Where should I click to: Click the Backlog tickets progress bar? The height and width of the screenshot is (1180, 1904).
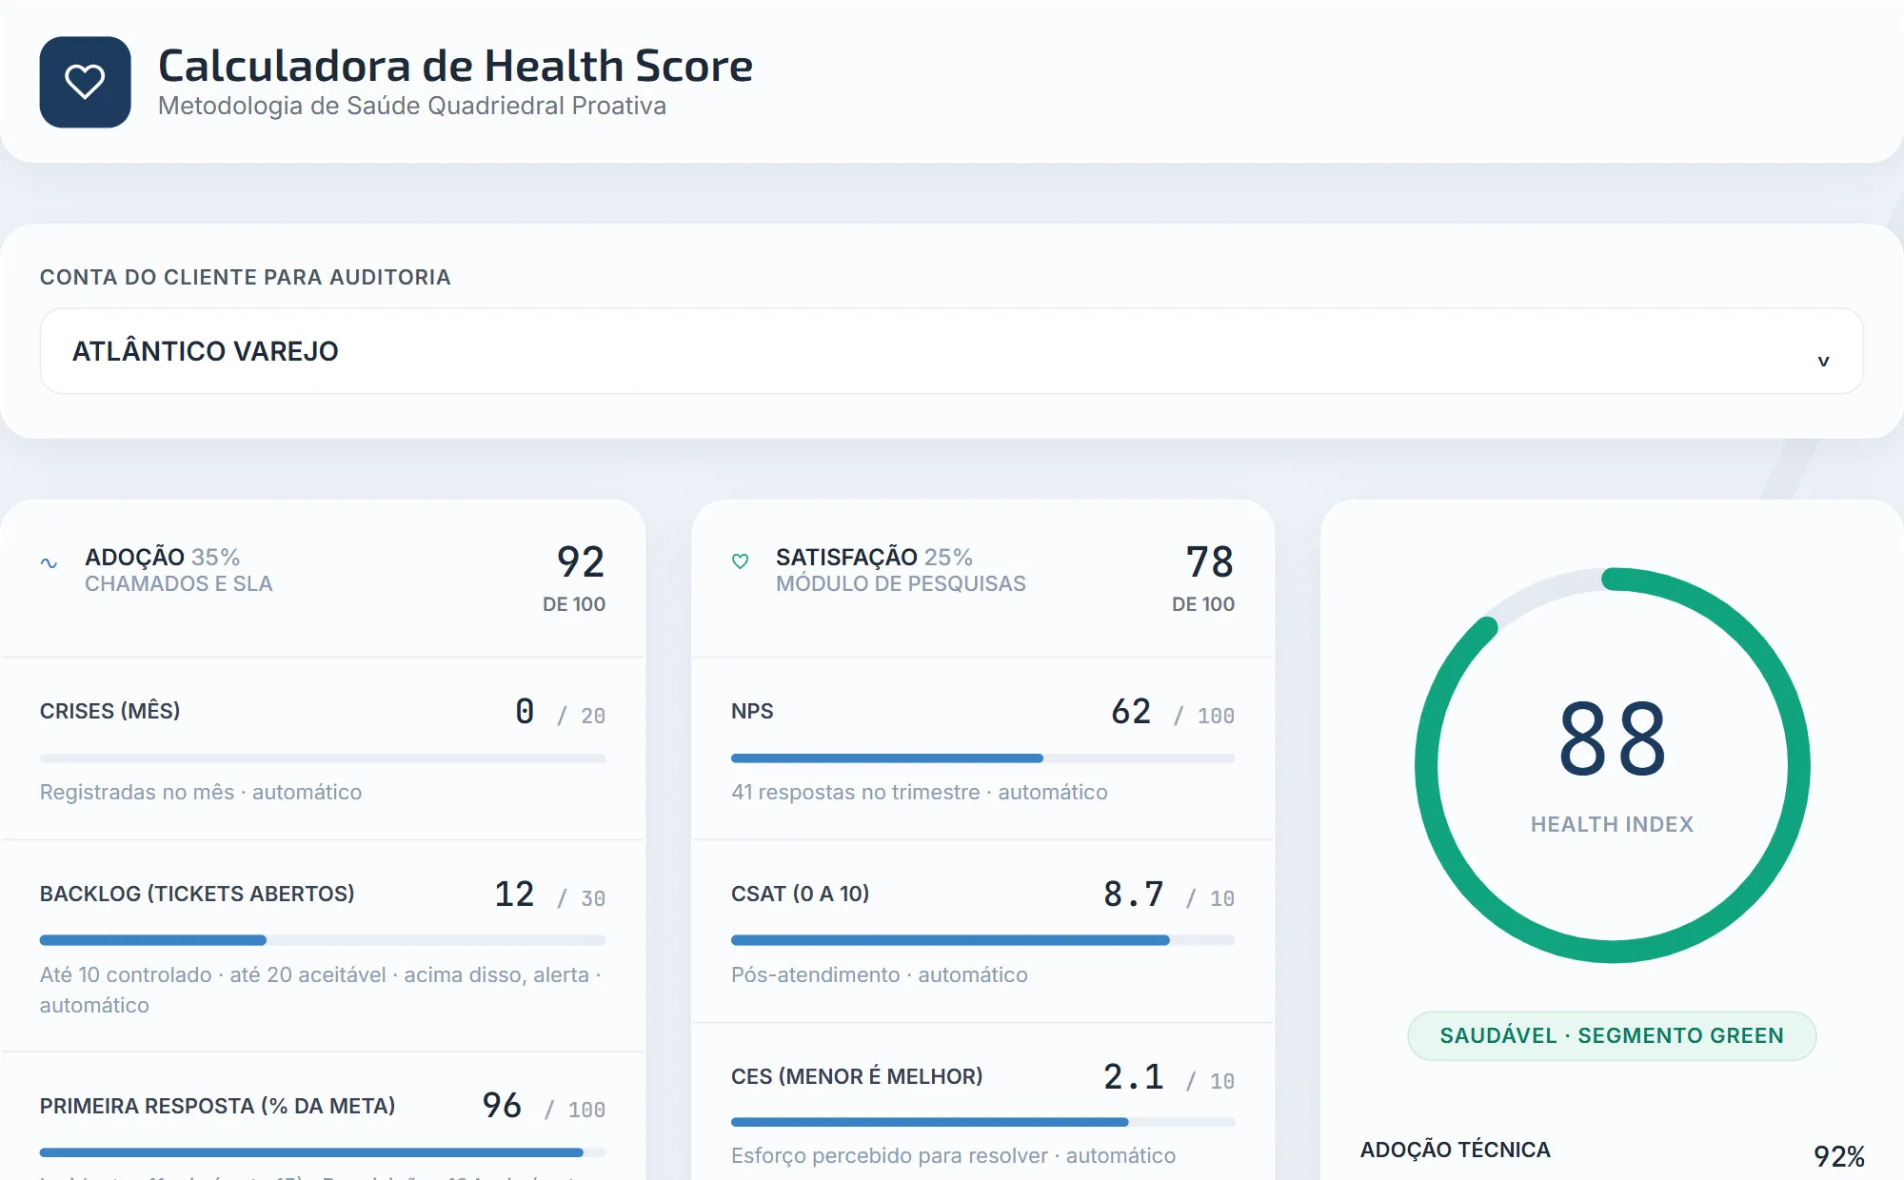tap(323, 940)
